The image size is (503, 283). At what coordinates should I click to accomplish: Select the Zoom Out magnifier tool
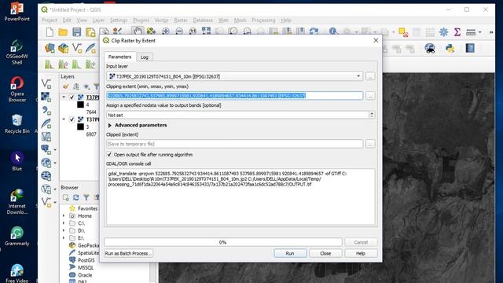(179, 31)
